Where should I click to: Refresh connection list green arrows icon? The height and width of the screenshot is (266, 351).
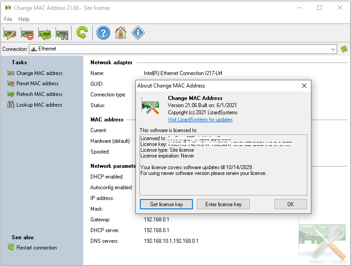tap(344, 49)
